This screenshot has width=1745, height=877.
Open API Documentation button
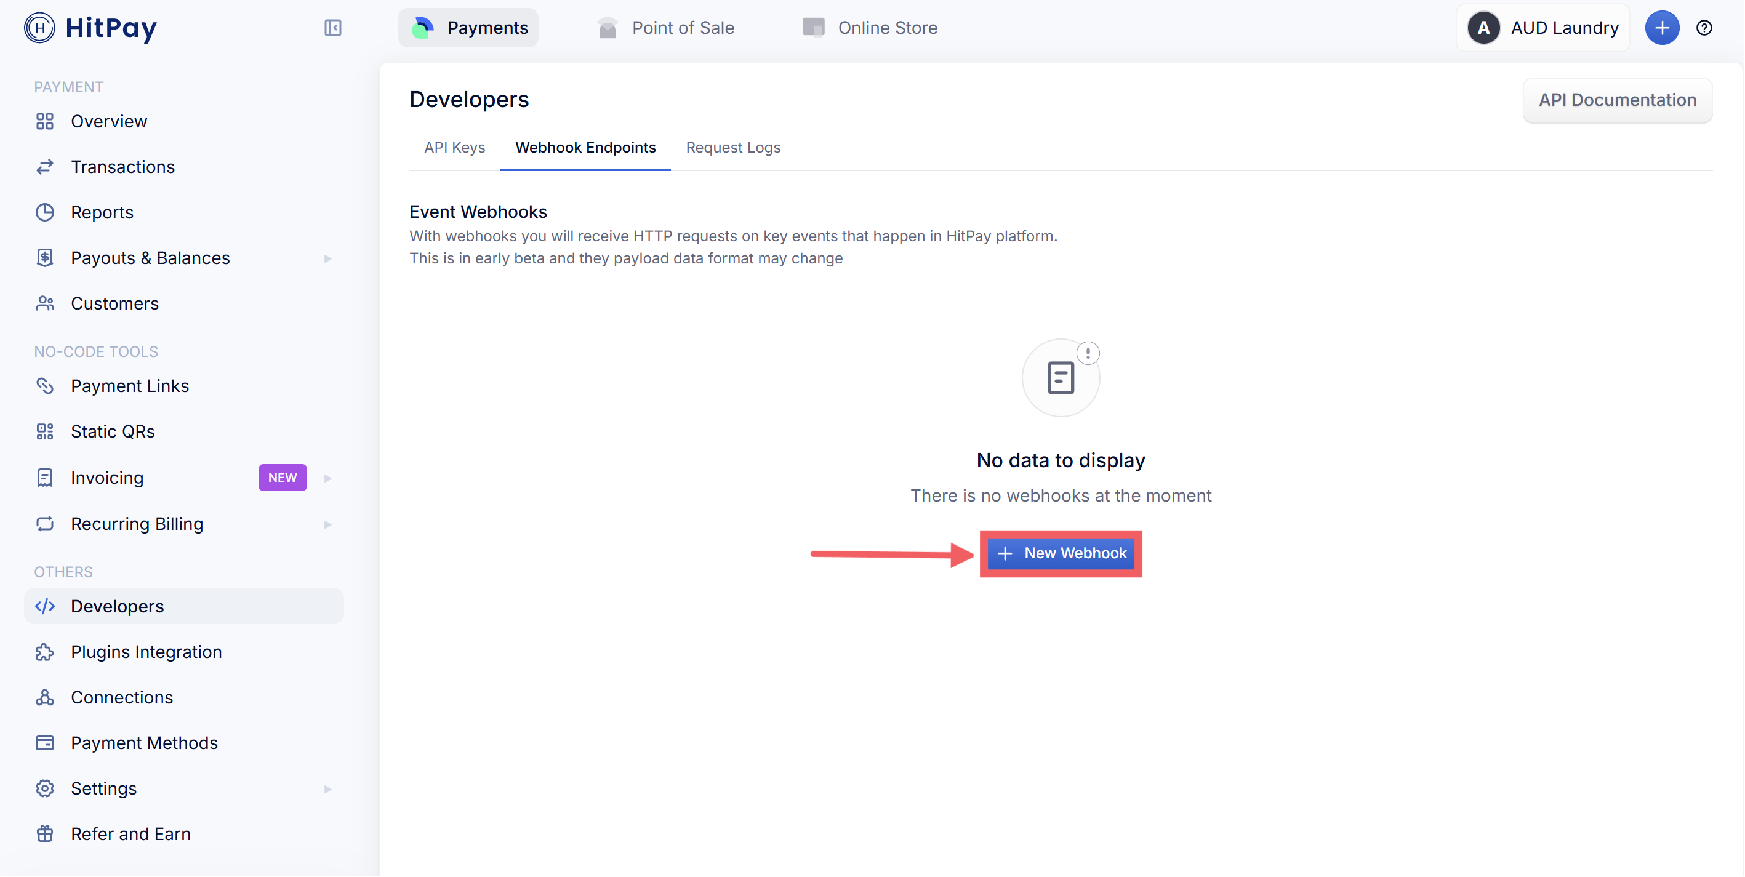[x=1617, y=100]
